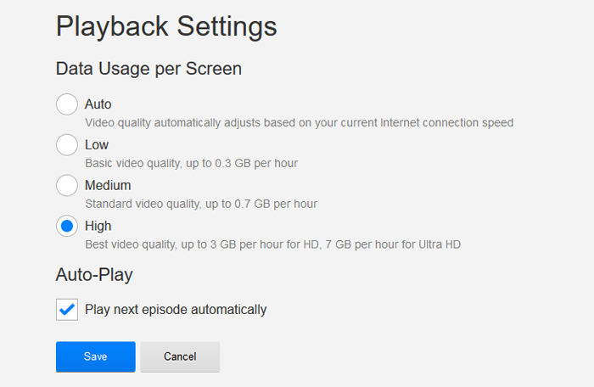594x387 pixels.
Task: Click the 'Medium' option label text
Action: pyautogui.click(x=108, y=185)
